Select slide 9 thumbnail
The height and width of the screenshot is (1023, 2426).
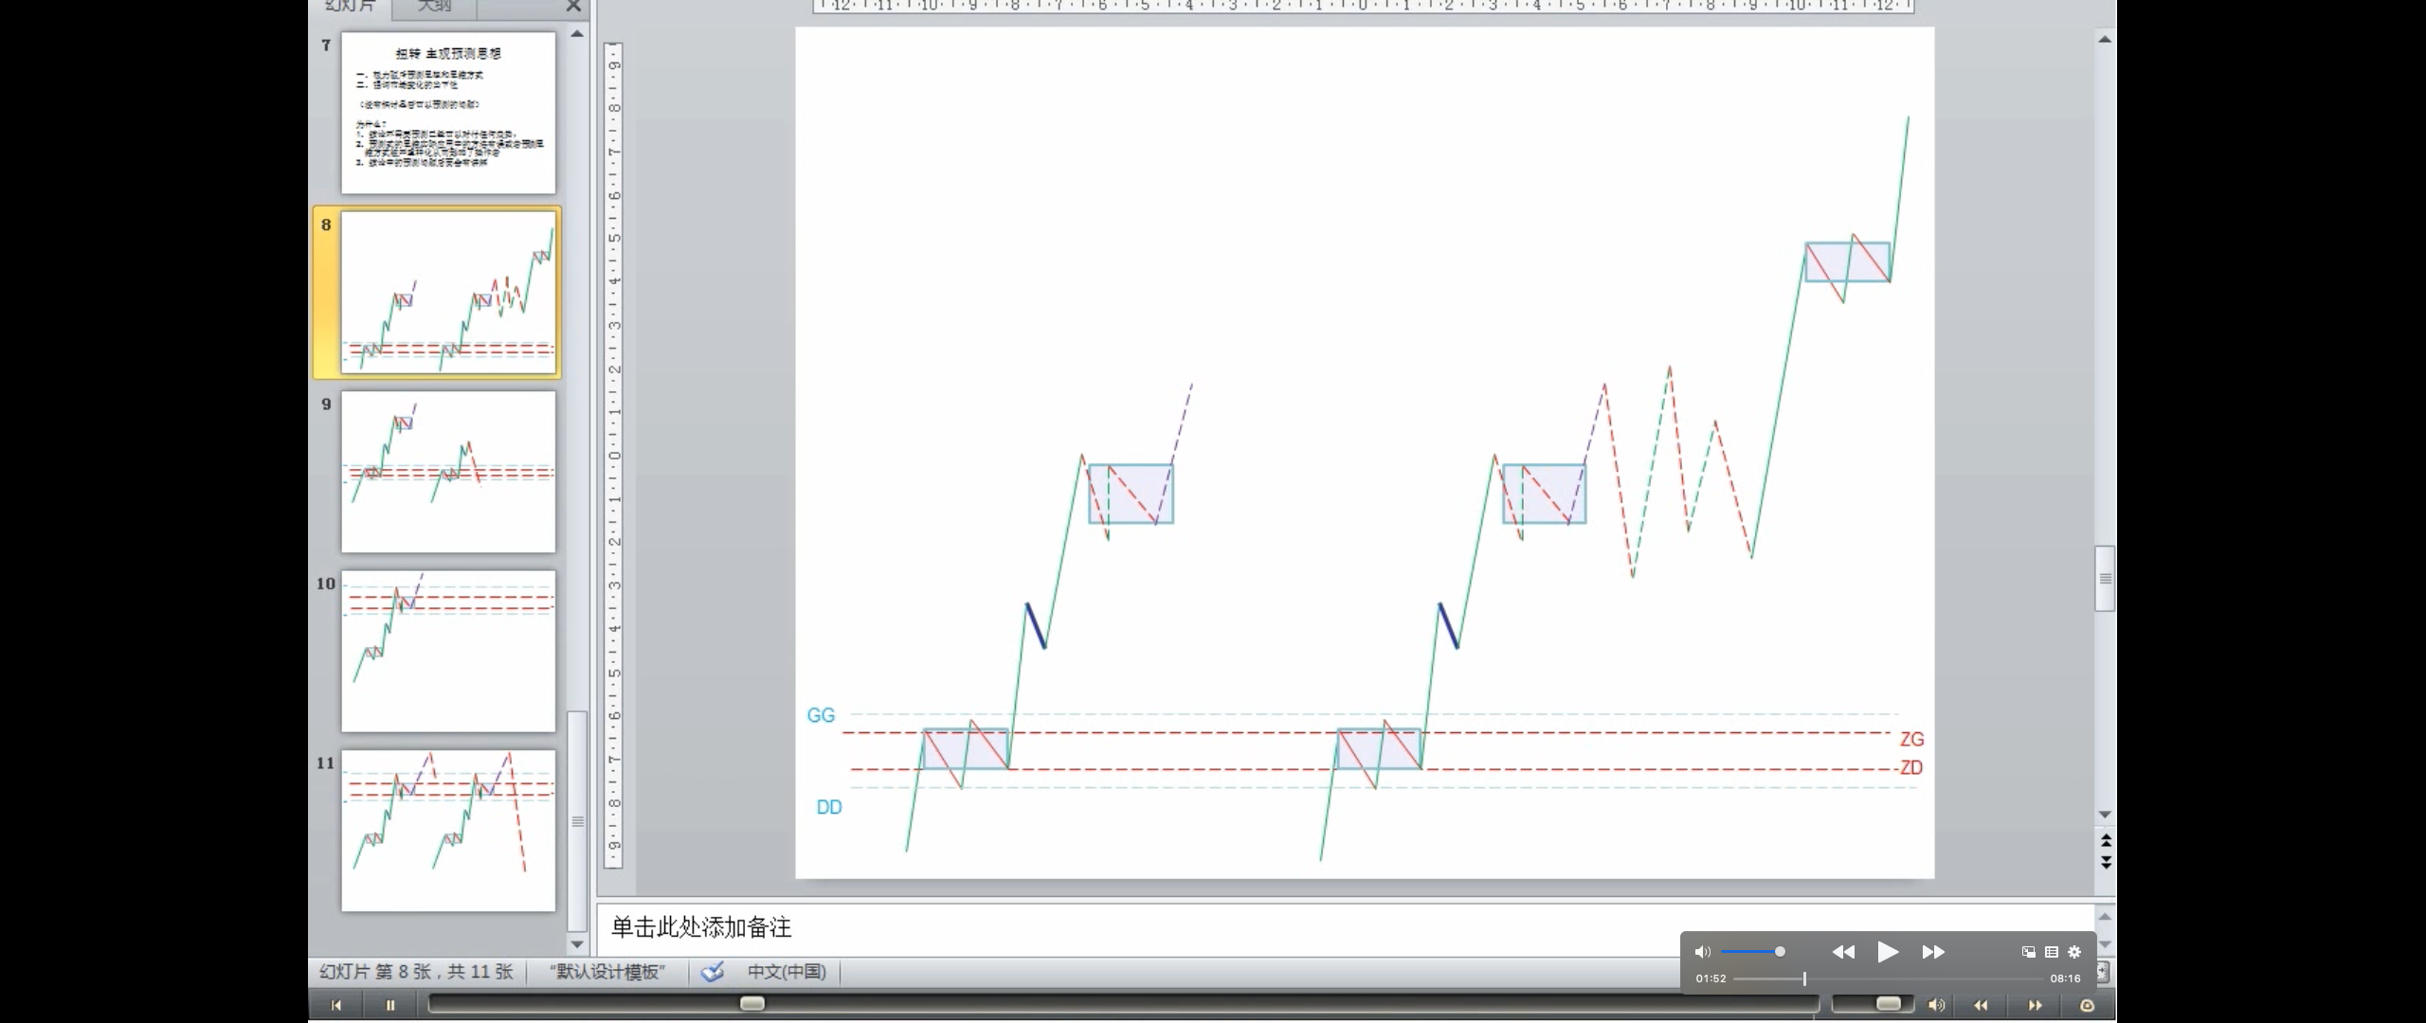(x=448, y=472)
